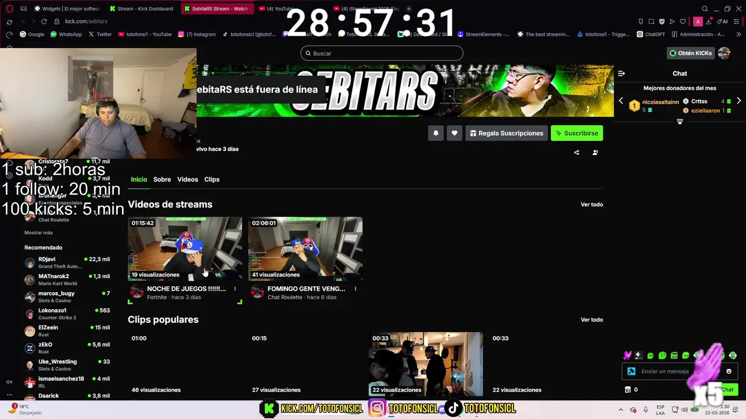Click the blue moderator hammer icon
746x419 pixels.
(x=631, y=371)
